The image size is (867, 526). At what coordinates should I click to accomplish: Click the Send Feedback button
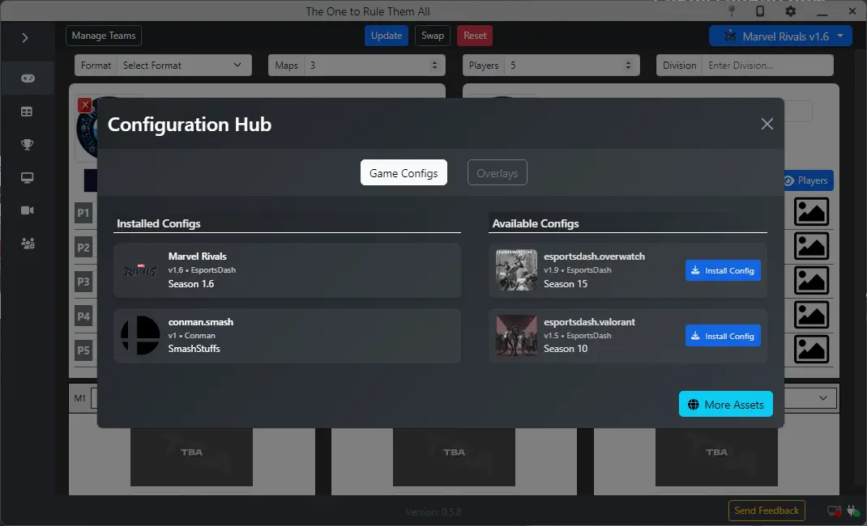[x=766, y=511]
